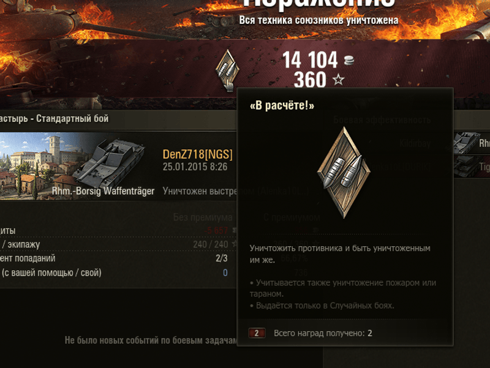
Task: Click the hit ratio value 2/3
Action: (222, 258)
